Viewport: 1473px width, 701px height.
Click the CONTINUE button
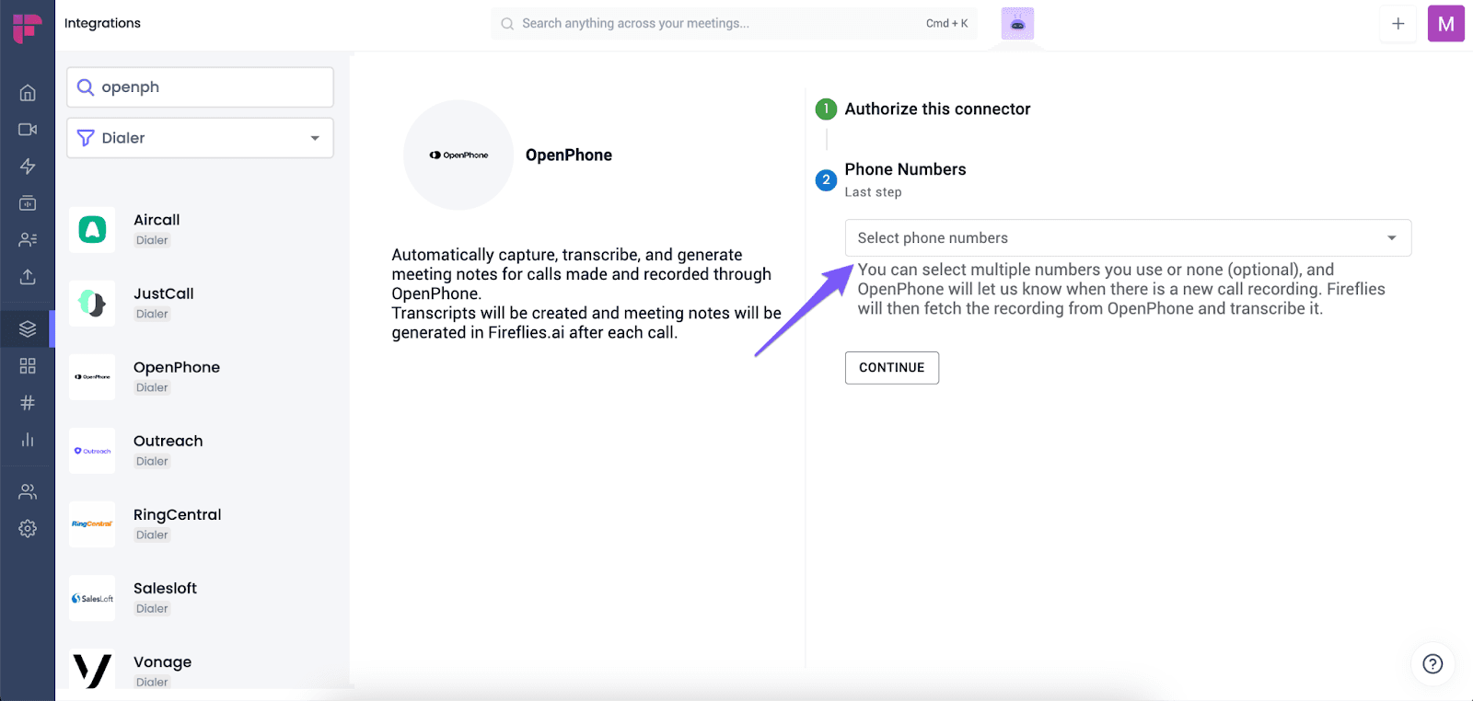point(892,368)
